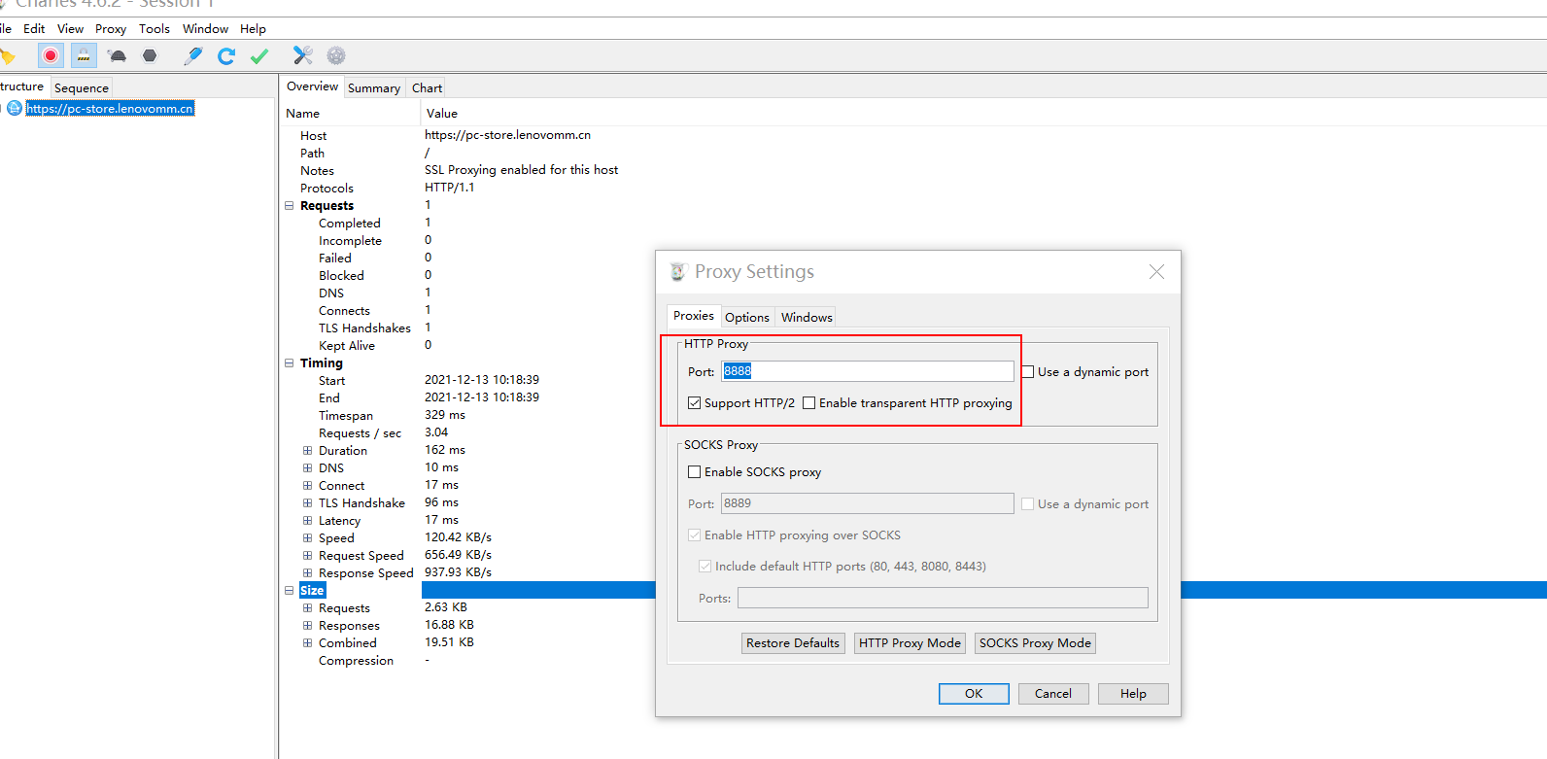This screenshot has width=1547, height=759.
Task: Expand the Speed row
Action: click(308, 538)
